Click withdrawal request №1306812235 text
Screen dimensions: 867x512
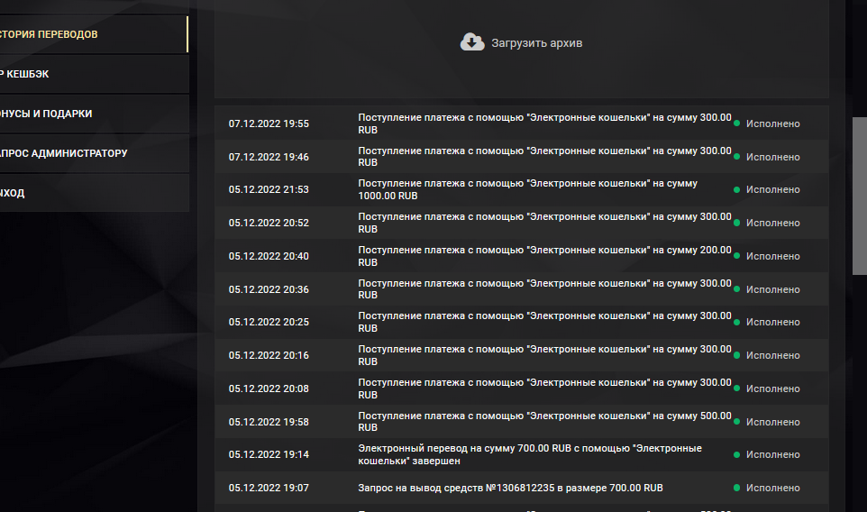pyautogui.click(x=510, y=488)
